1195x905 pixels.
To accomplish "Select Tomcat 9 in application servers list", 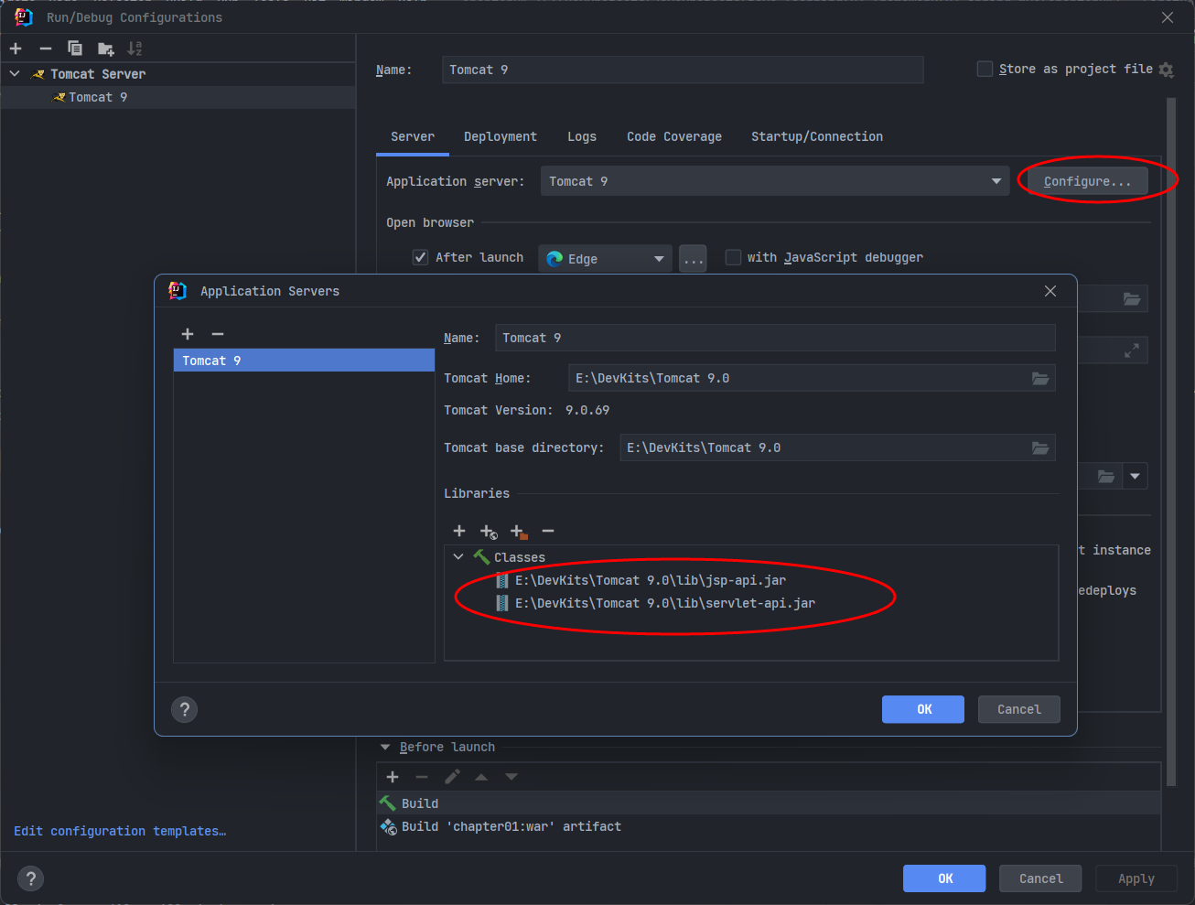I will [304, 361].
